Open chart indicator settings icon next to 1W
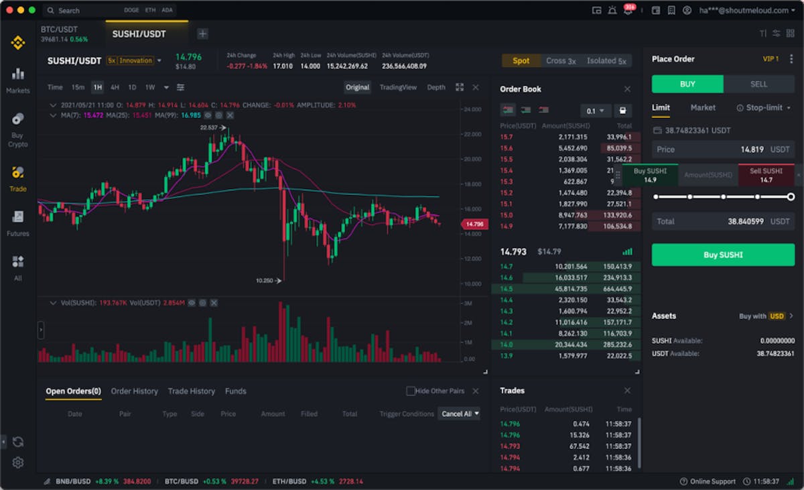This screenshot has height=490, width=804. pyautogui.click(x=180, y=87)
